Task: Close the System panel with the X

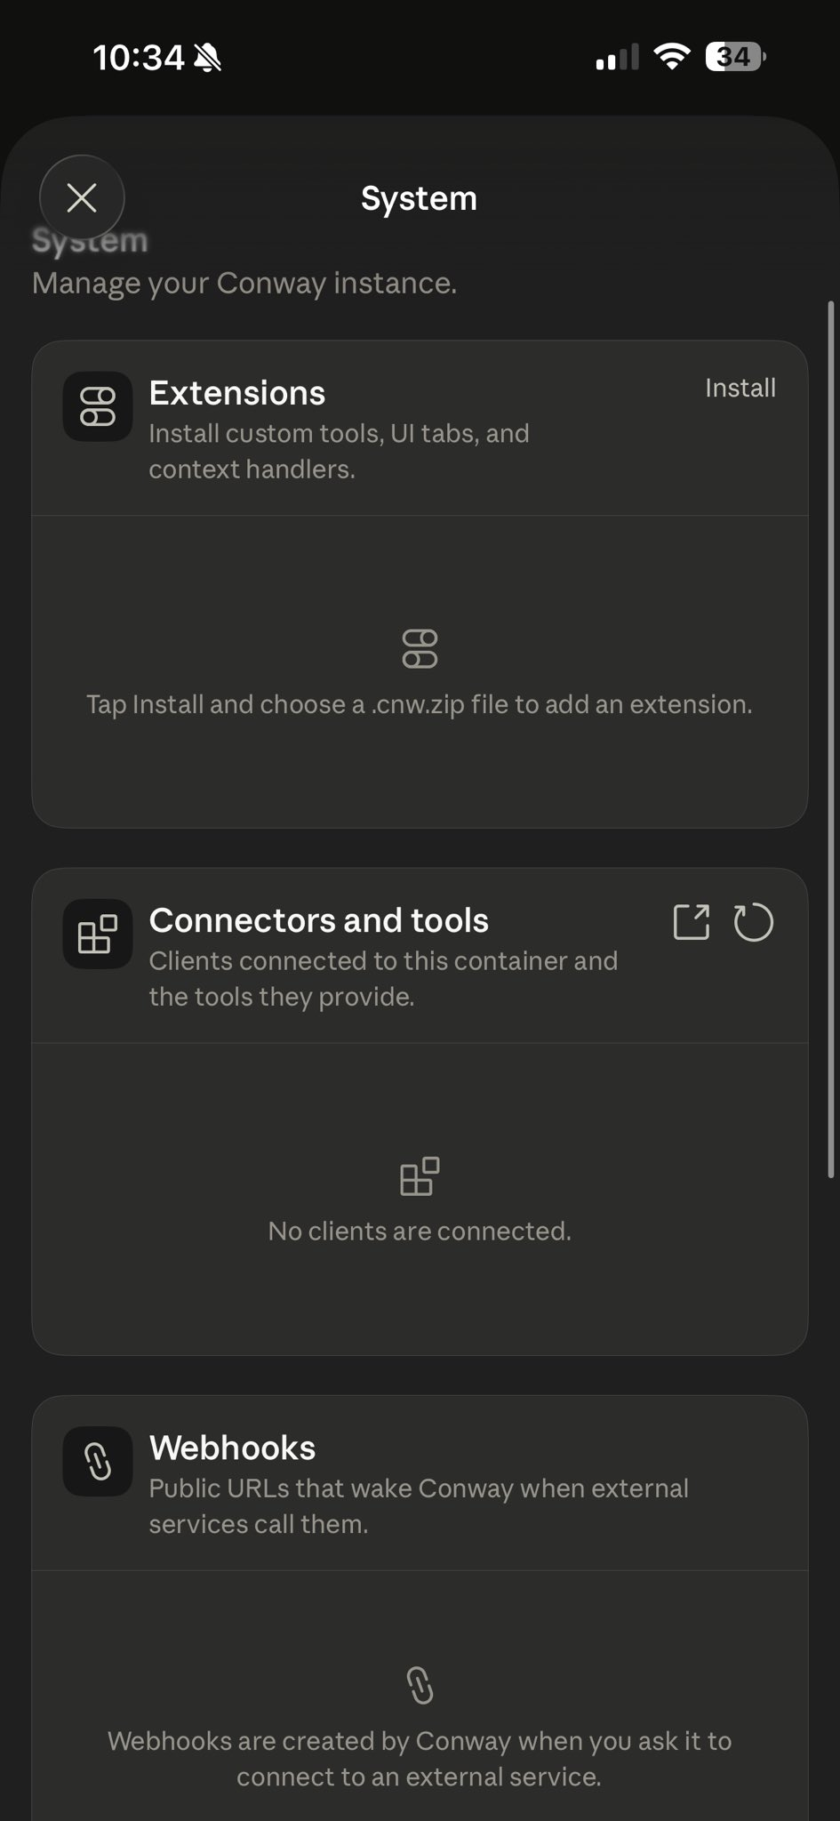Action: [82, 197]
